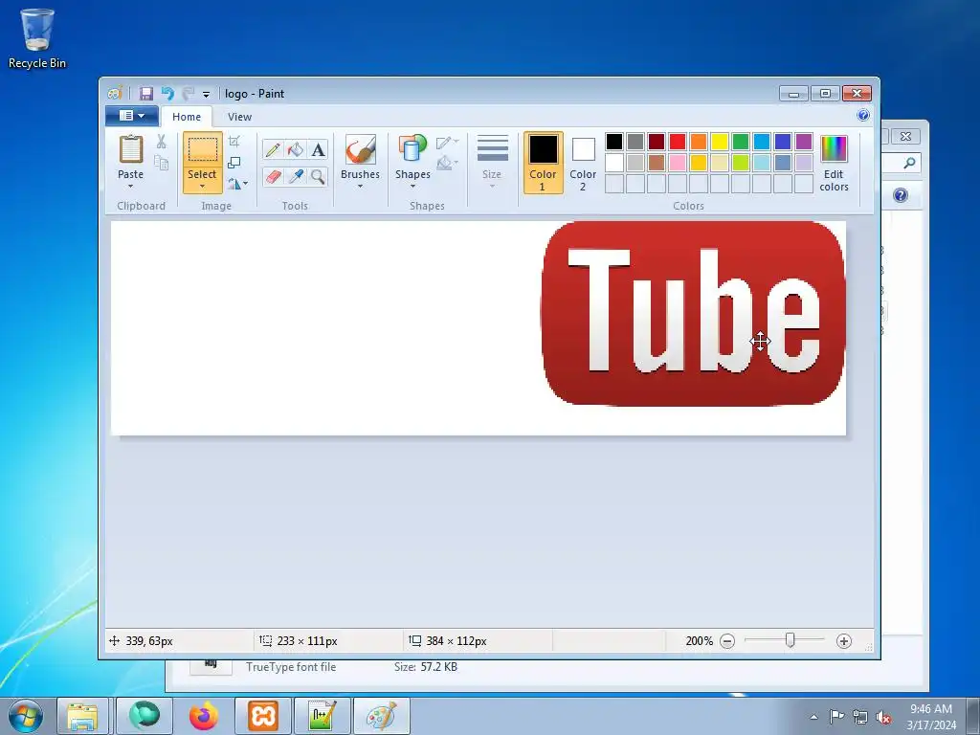Click the Brushes icon
Viewport: 980px width, 735px height.
(x=360, y=150)
